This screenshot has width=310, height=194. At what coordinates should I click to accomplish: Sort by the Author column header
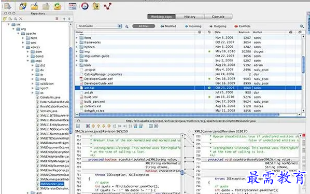click(x=269, y=32)
